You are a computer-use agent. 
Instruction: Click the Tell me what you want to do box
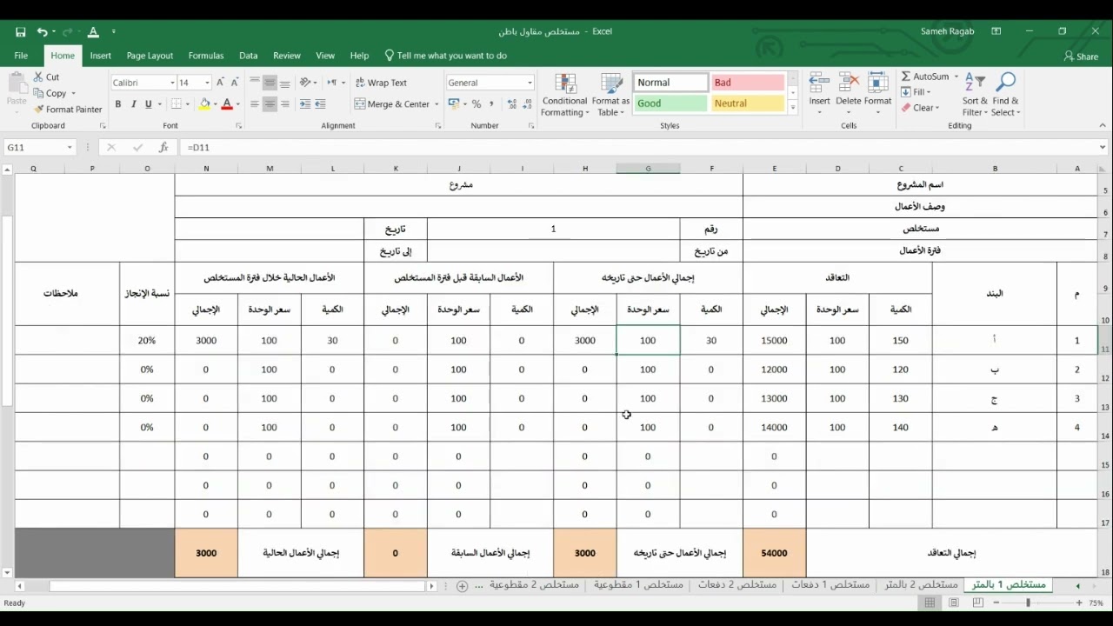click(x=446, y=56)
